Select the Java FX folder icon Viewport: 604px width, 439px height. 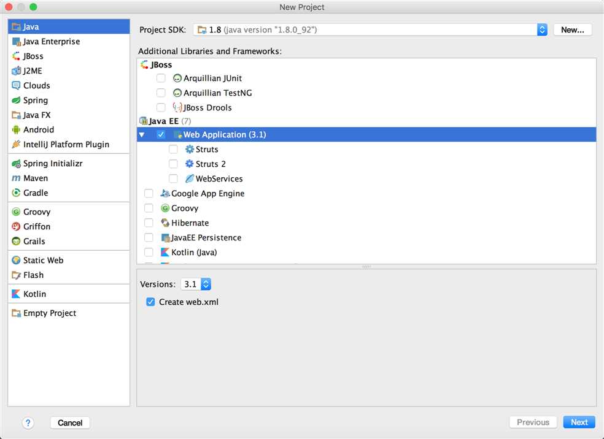click(x=16, y=115)
